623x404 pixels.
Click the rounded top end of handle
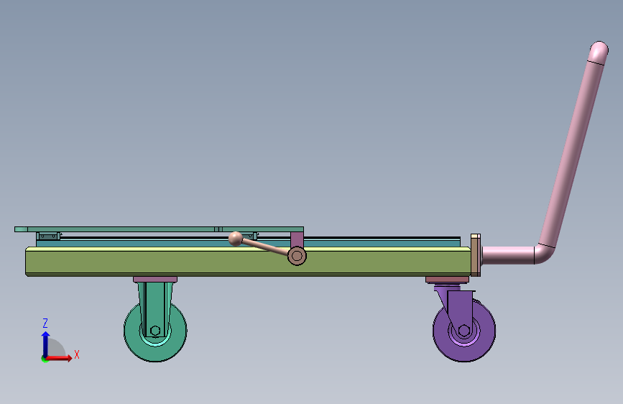599,52
